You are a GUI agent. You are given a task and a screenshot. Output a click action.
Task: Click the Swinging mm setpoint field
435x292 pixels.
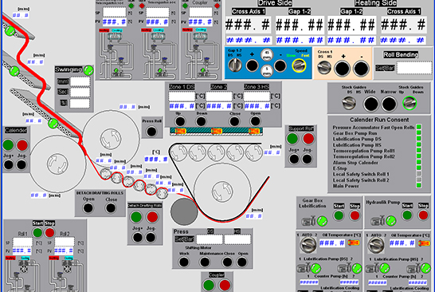coord(80,81)
